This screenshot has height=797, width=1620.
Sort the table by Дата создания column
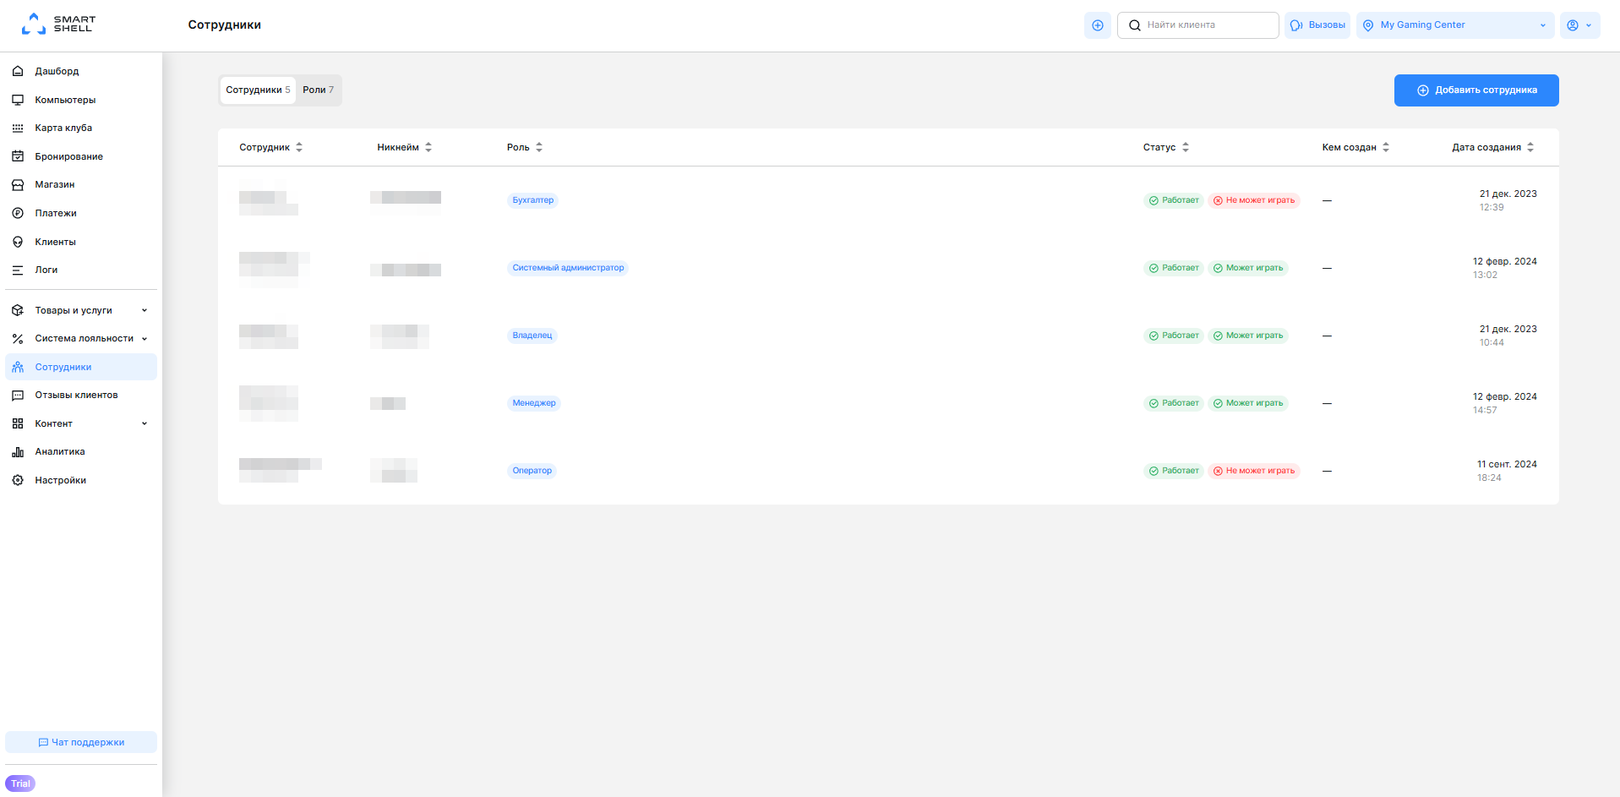coord(1492,147)
